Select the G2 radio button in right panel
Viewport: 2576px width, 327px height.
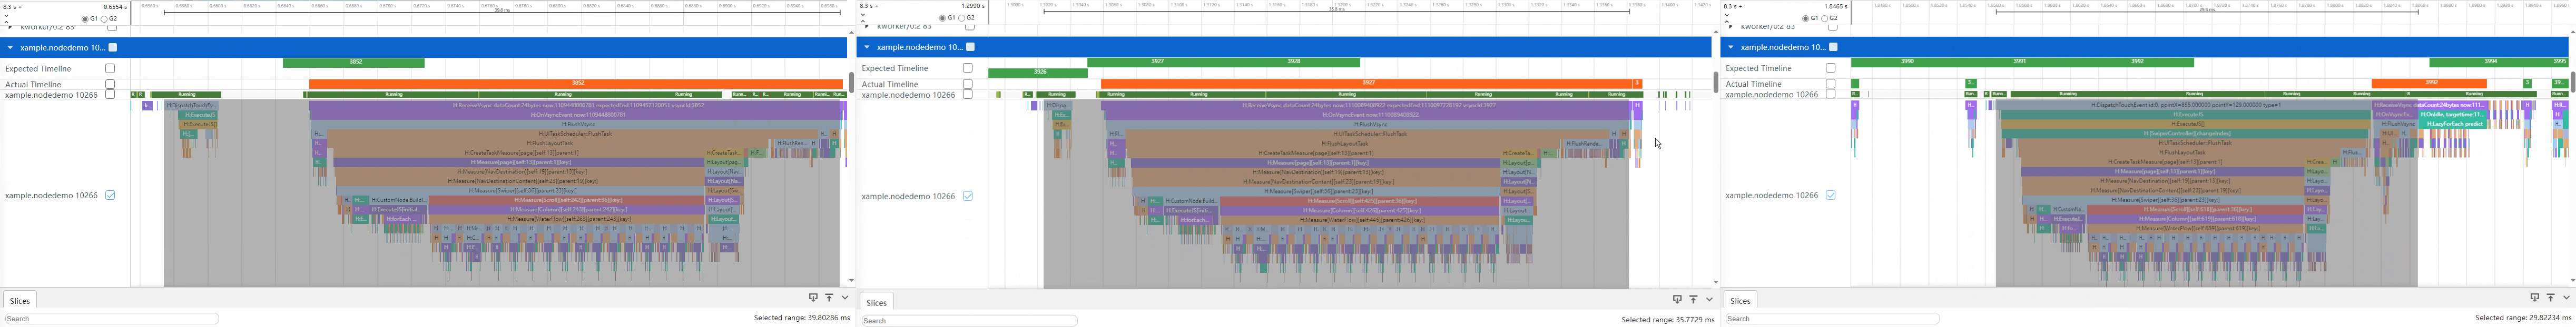[1826, 19]
